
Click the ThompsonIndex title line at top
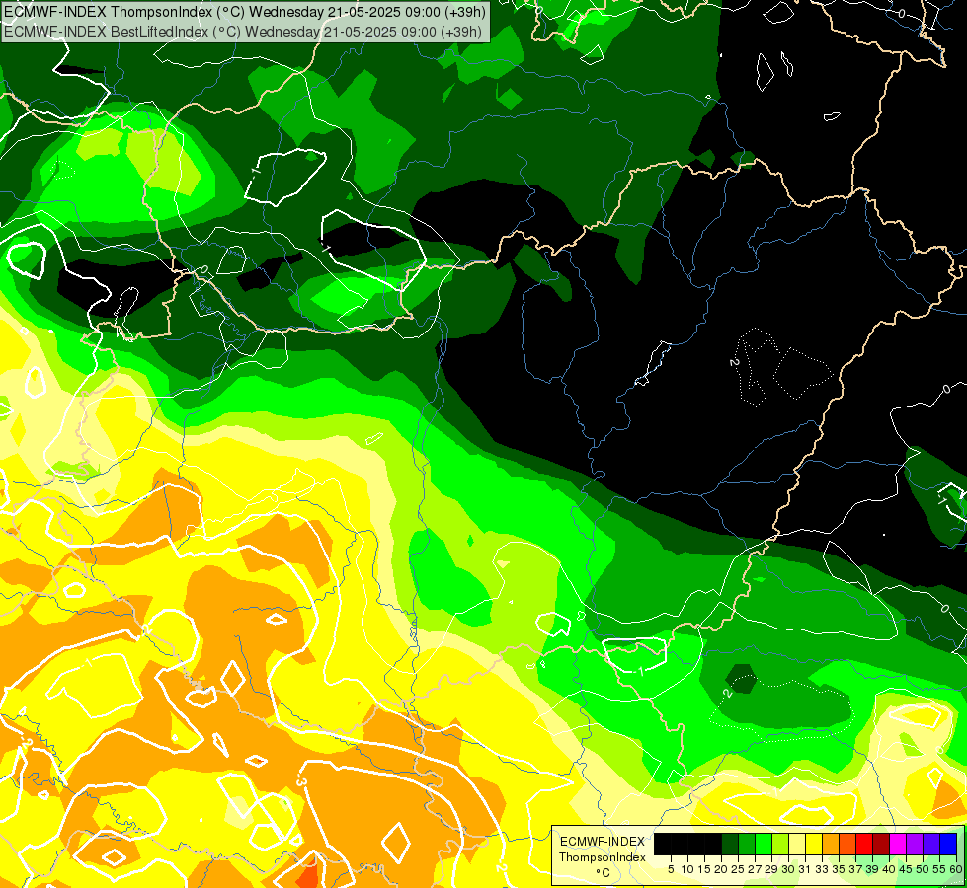click(245, 11)
